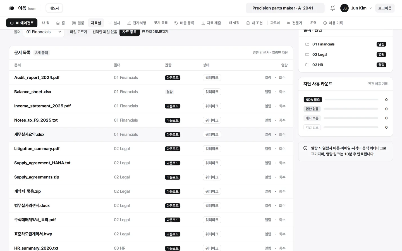Open the 전건 이용 기록 link
Screen dimensions: 402x251
pos(378,84)
